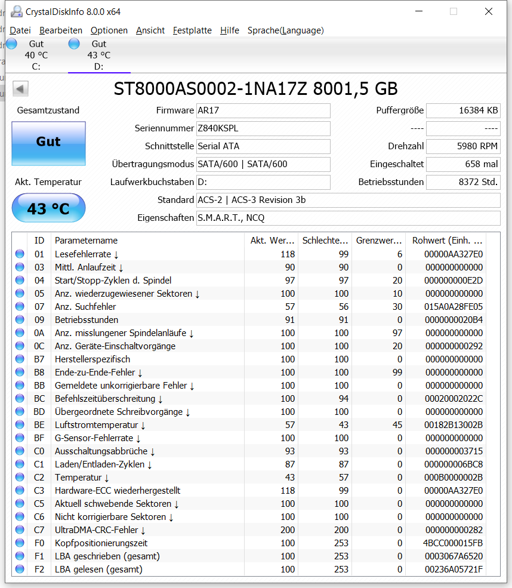Switch to the C: drive tab

[36, 55]
